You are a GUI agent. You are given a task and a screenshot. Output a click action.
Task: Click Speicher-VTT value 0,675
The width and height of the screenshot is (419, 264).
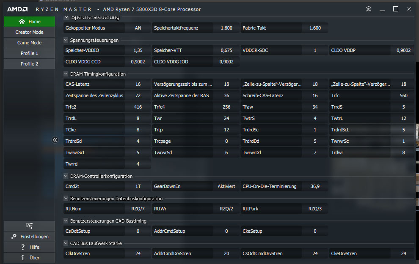tap(226, 50)
